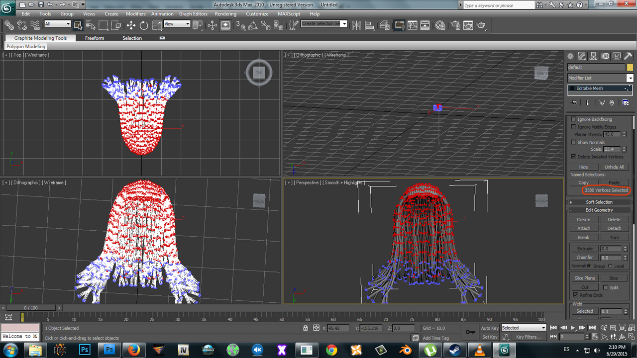Viewport: 637px width, 358px height.
Task: Open the selection filter All dropdown
Action: [x=57, y=24]
